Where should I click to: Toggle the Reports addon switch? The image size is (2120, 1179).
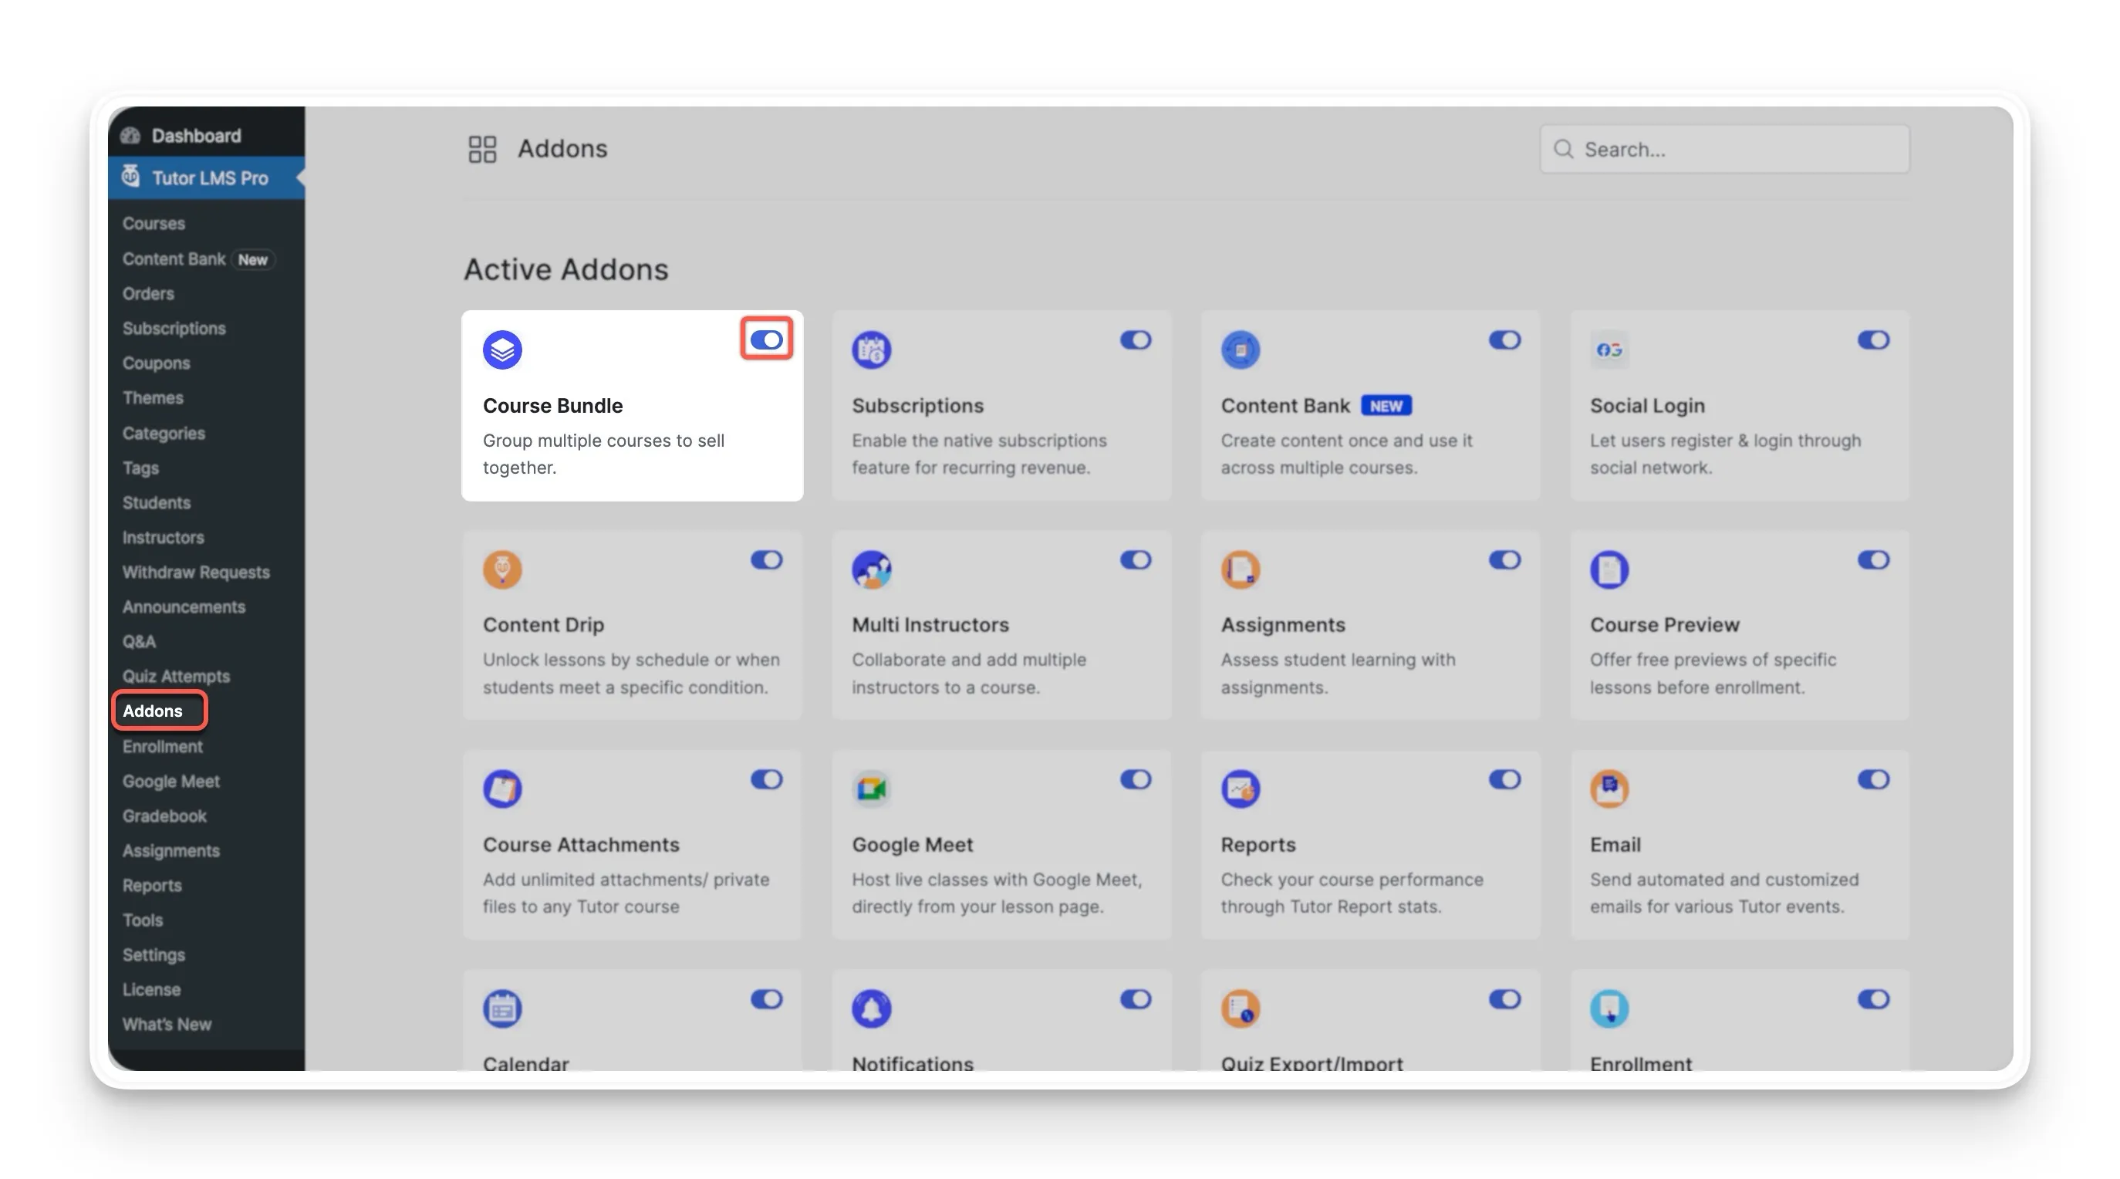pos(1504,779)
